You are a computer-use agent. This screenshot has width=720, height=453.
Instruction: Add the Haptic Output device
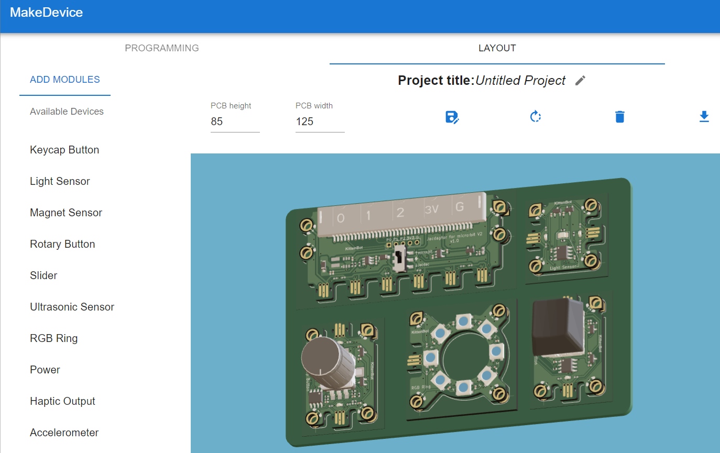pos(62,401)
